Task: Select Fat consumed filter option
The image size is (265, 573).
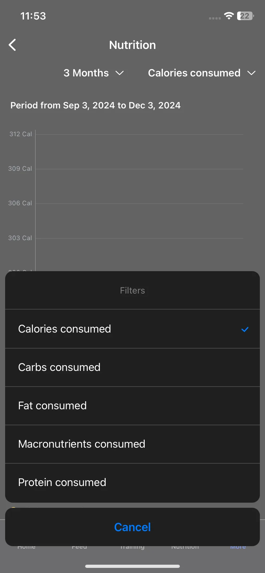Action: pyautogui.click(x=132, y=406)
